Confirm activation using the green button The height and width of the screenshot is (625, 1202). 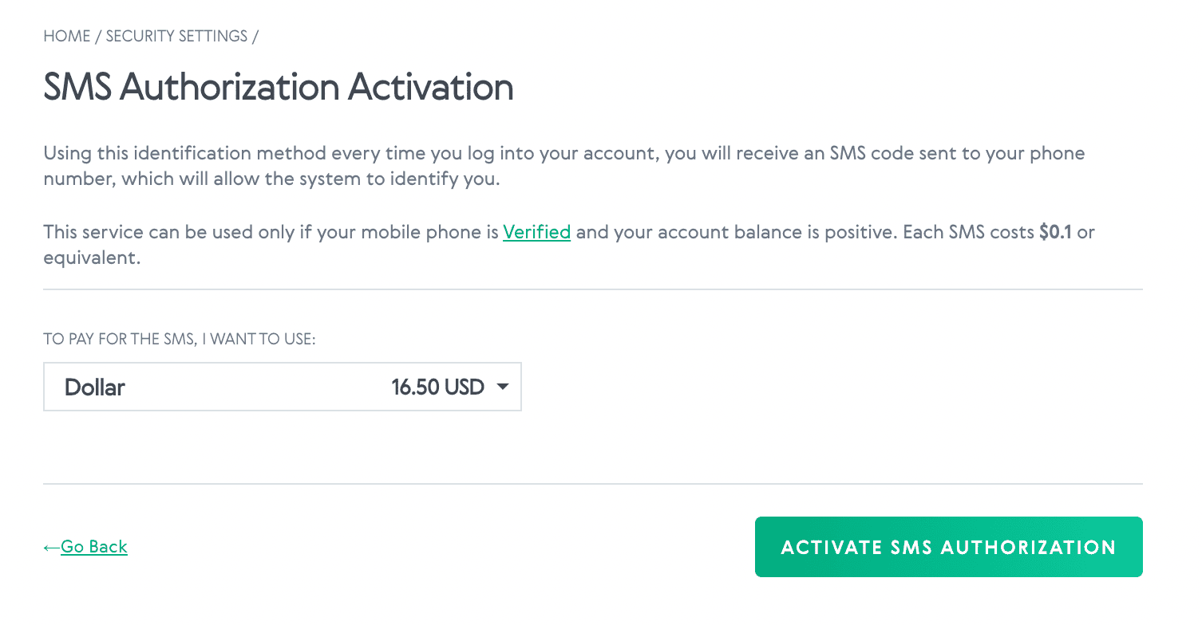point(949,547)
